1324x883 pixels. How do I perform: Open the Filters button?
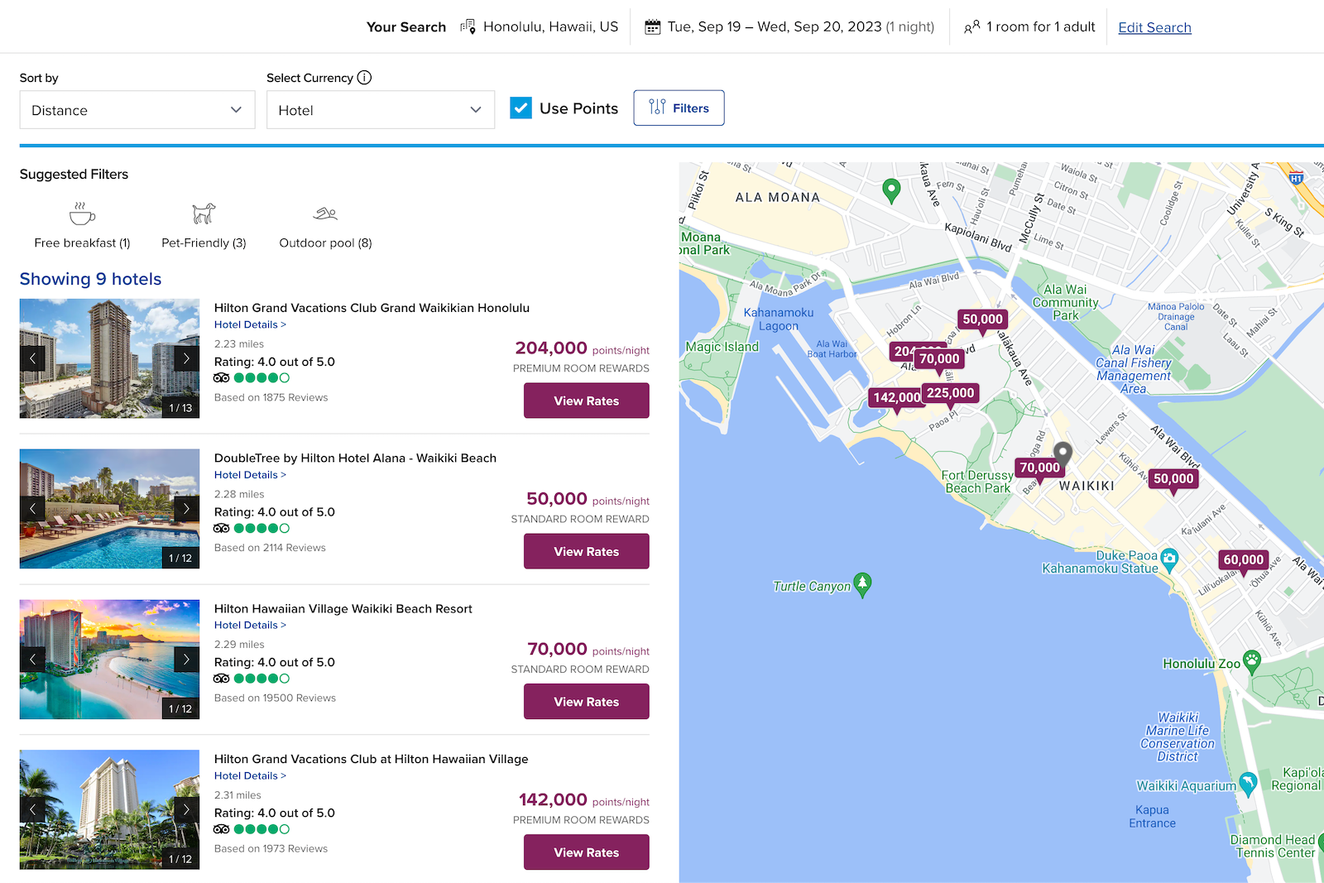679,108
